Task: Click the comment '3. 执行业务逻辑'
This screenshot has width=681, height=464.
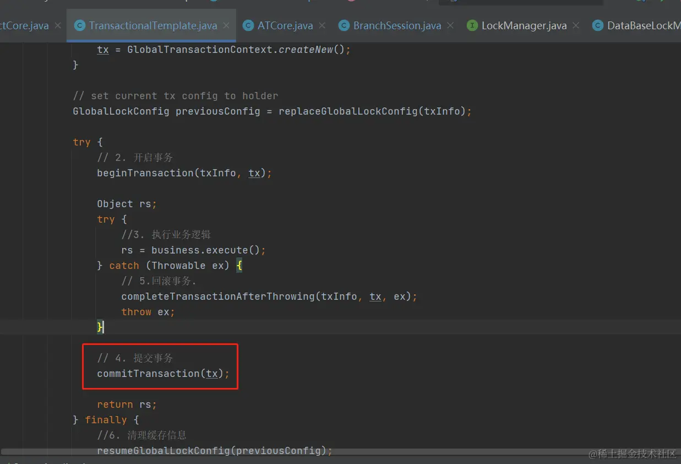Action: point(166,235)
